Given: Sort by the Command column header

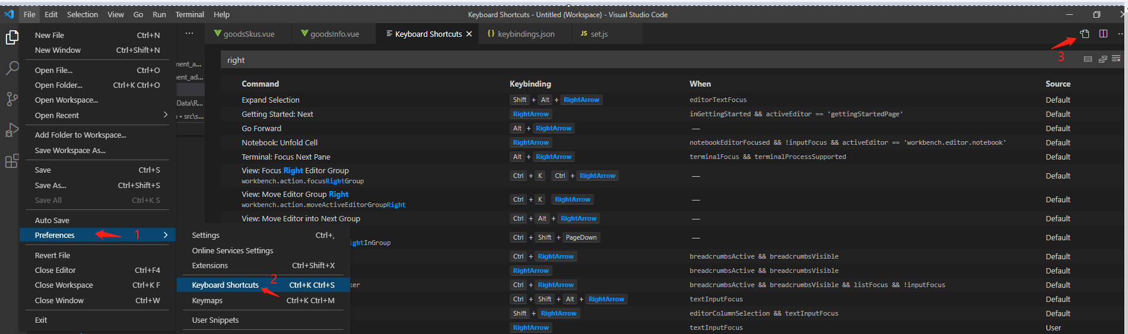Looking at the screenshot, I should 260,84.
